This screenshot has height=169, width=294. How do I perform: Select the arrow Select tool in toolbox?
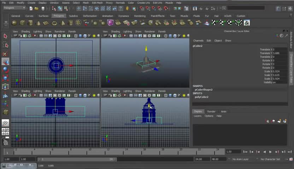pos(5,36)
